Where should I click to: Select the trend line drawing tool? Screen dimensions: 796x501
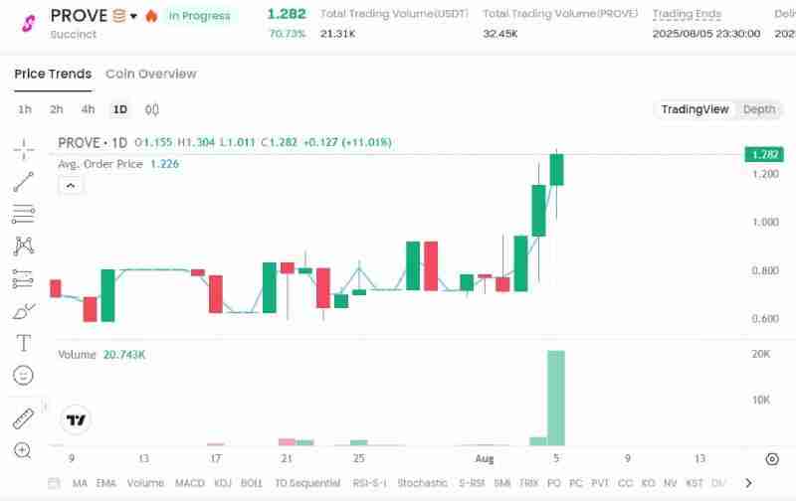click(x=23, y=182)
